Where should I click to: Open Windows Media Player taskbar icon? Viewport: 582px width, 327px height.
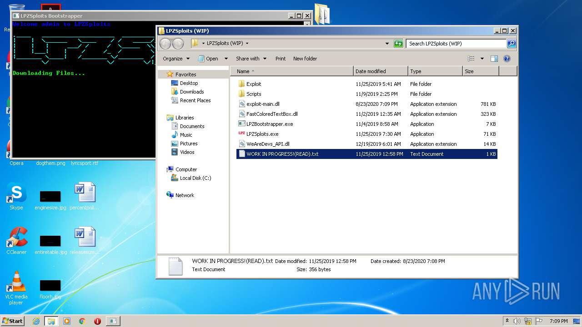67,321
